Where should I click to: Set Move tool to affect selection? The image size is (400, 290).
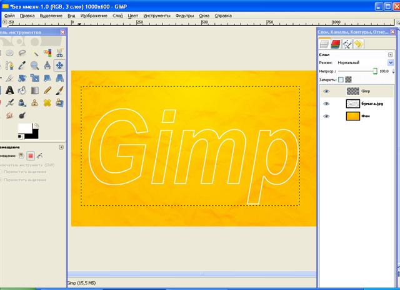point(31,155)
